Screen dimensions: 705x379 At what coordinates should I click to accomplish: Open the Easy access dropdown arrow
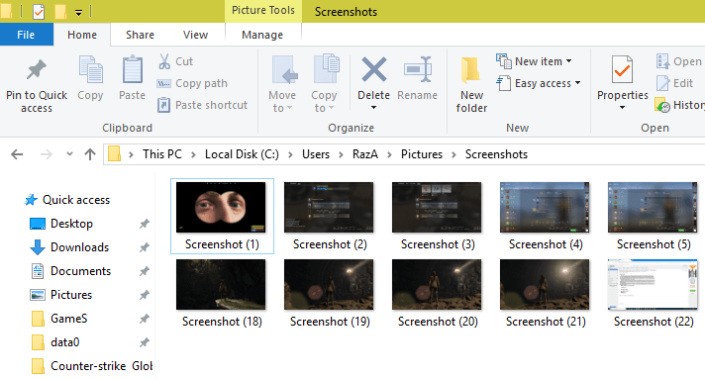tap(577, 83)
